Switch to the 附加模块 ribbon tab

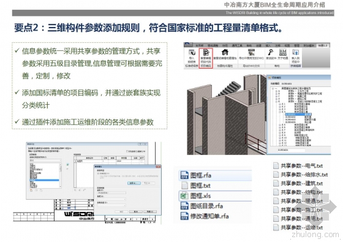coord(309,45)
